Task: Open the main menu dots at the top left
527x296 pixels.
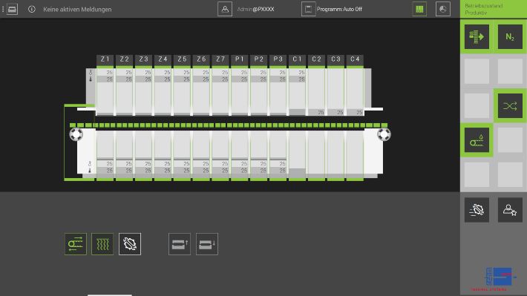Action: (x=3, y=9)
